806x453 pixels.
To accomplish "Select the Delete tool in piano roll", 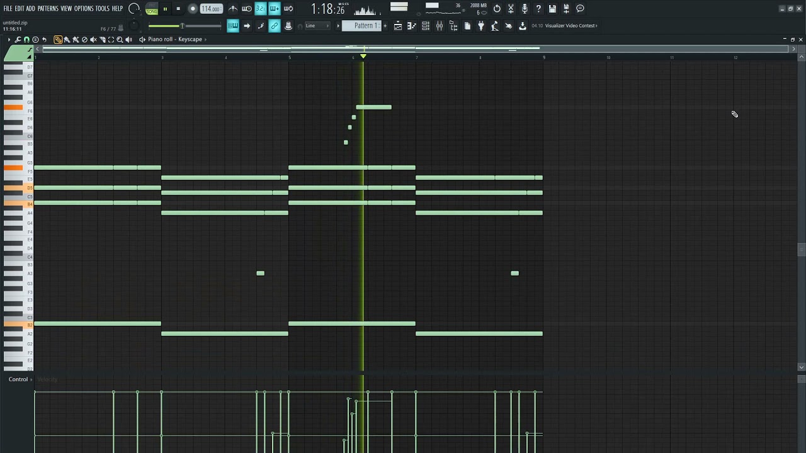I will tap(84, 40).
